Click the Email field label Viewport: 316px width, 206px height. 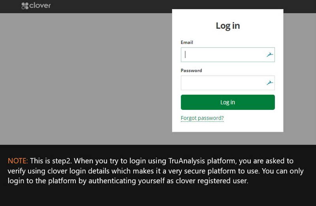pos(187,43)
